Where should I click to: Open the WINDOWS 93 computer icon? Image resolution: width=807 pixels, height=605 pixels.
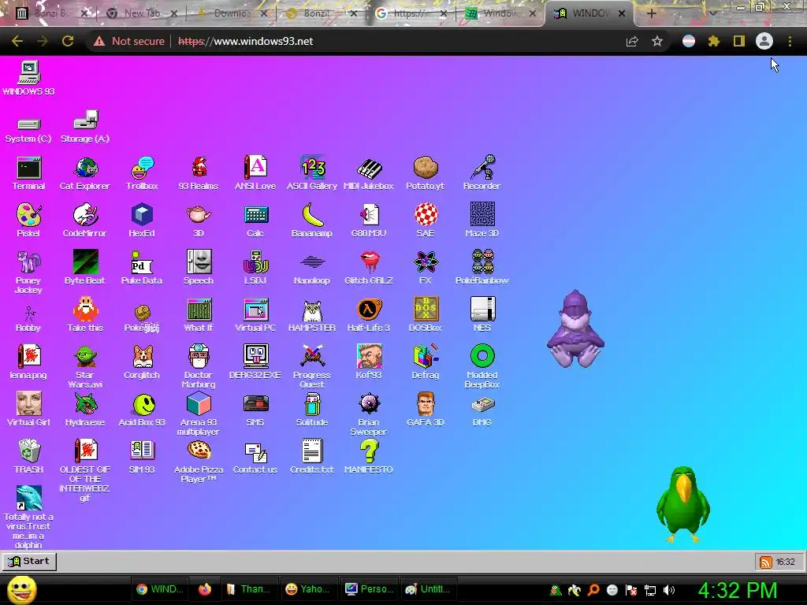(x=28, y=78)
